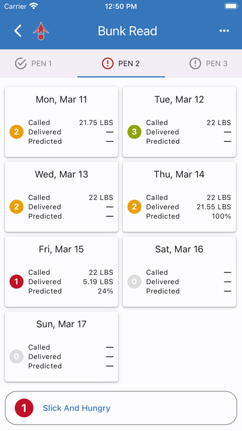The height and width of the screenshot is (431, 242).
Task: Tap the green score 3 badge on Tue, Mar 12
Action: point(135,132)
